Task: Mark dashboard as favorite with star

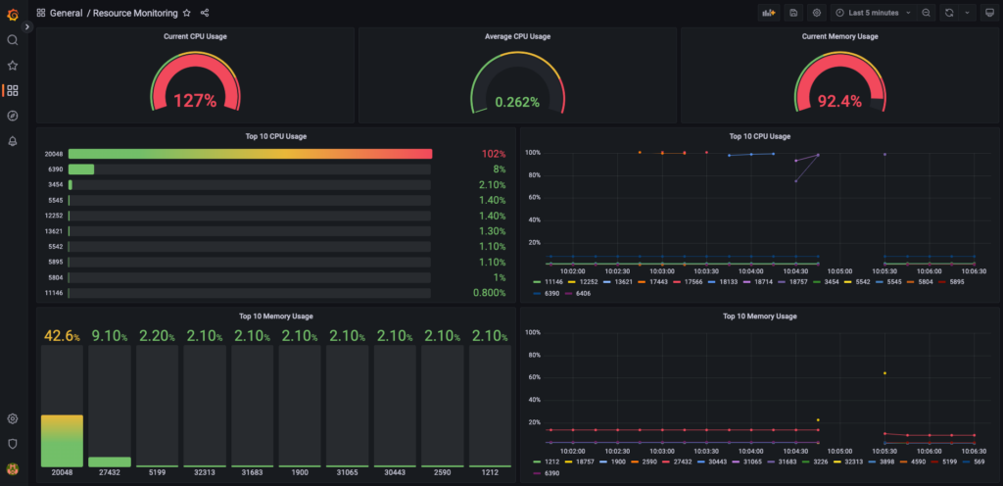Action: coord(187,13)
